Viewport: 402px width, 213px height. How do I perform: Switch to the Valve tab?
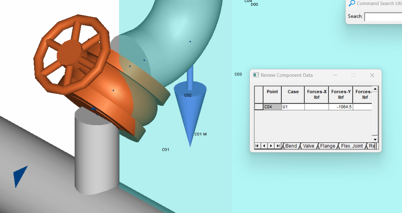(308, 146)
